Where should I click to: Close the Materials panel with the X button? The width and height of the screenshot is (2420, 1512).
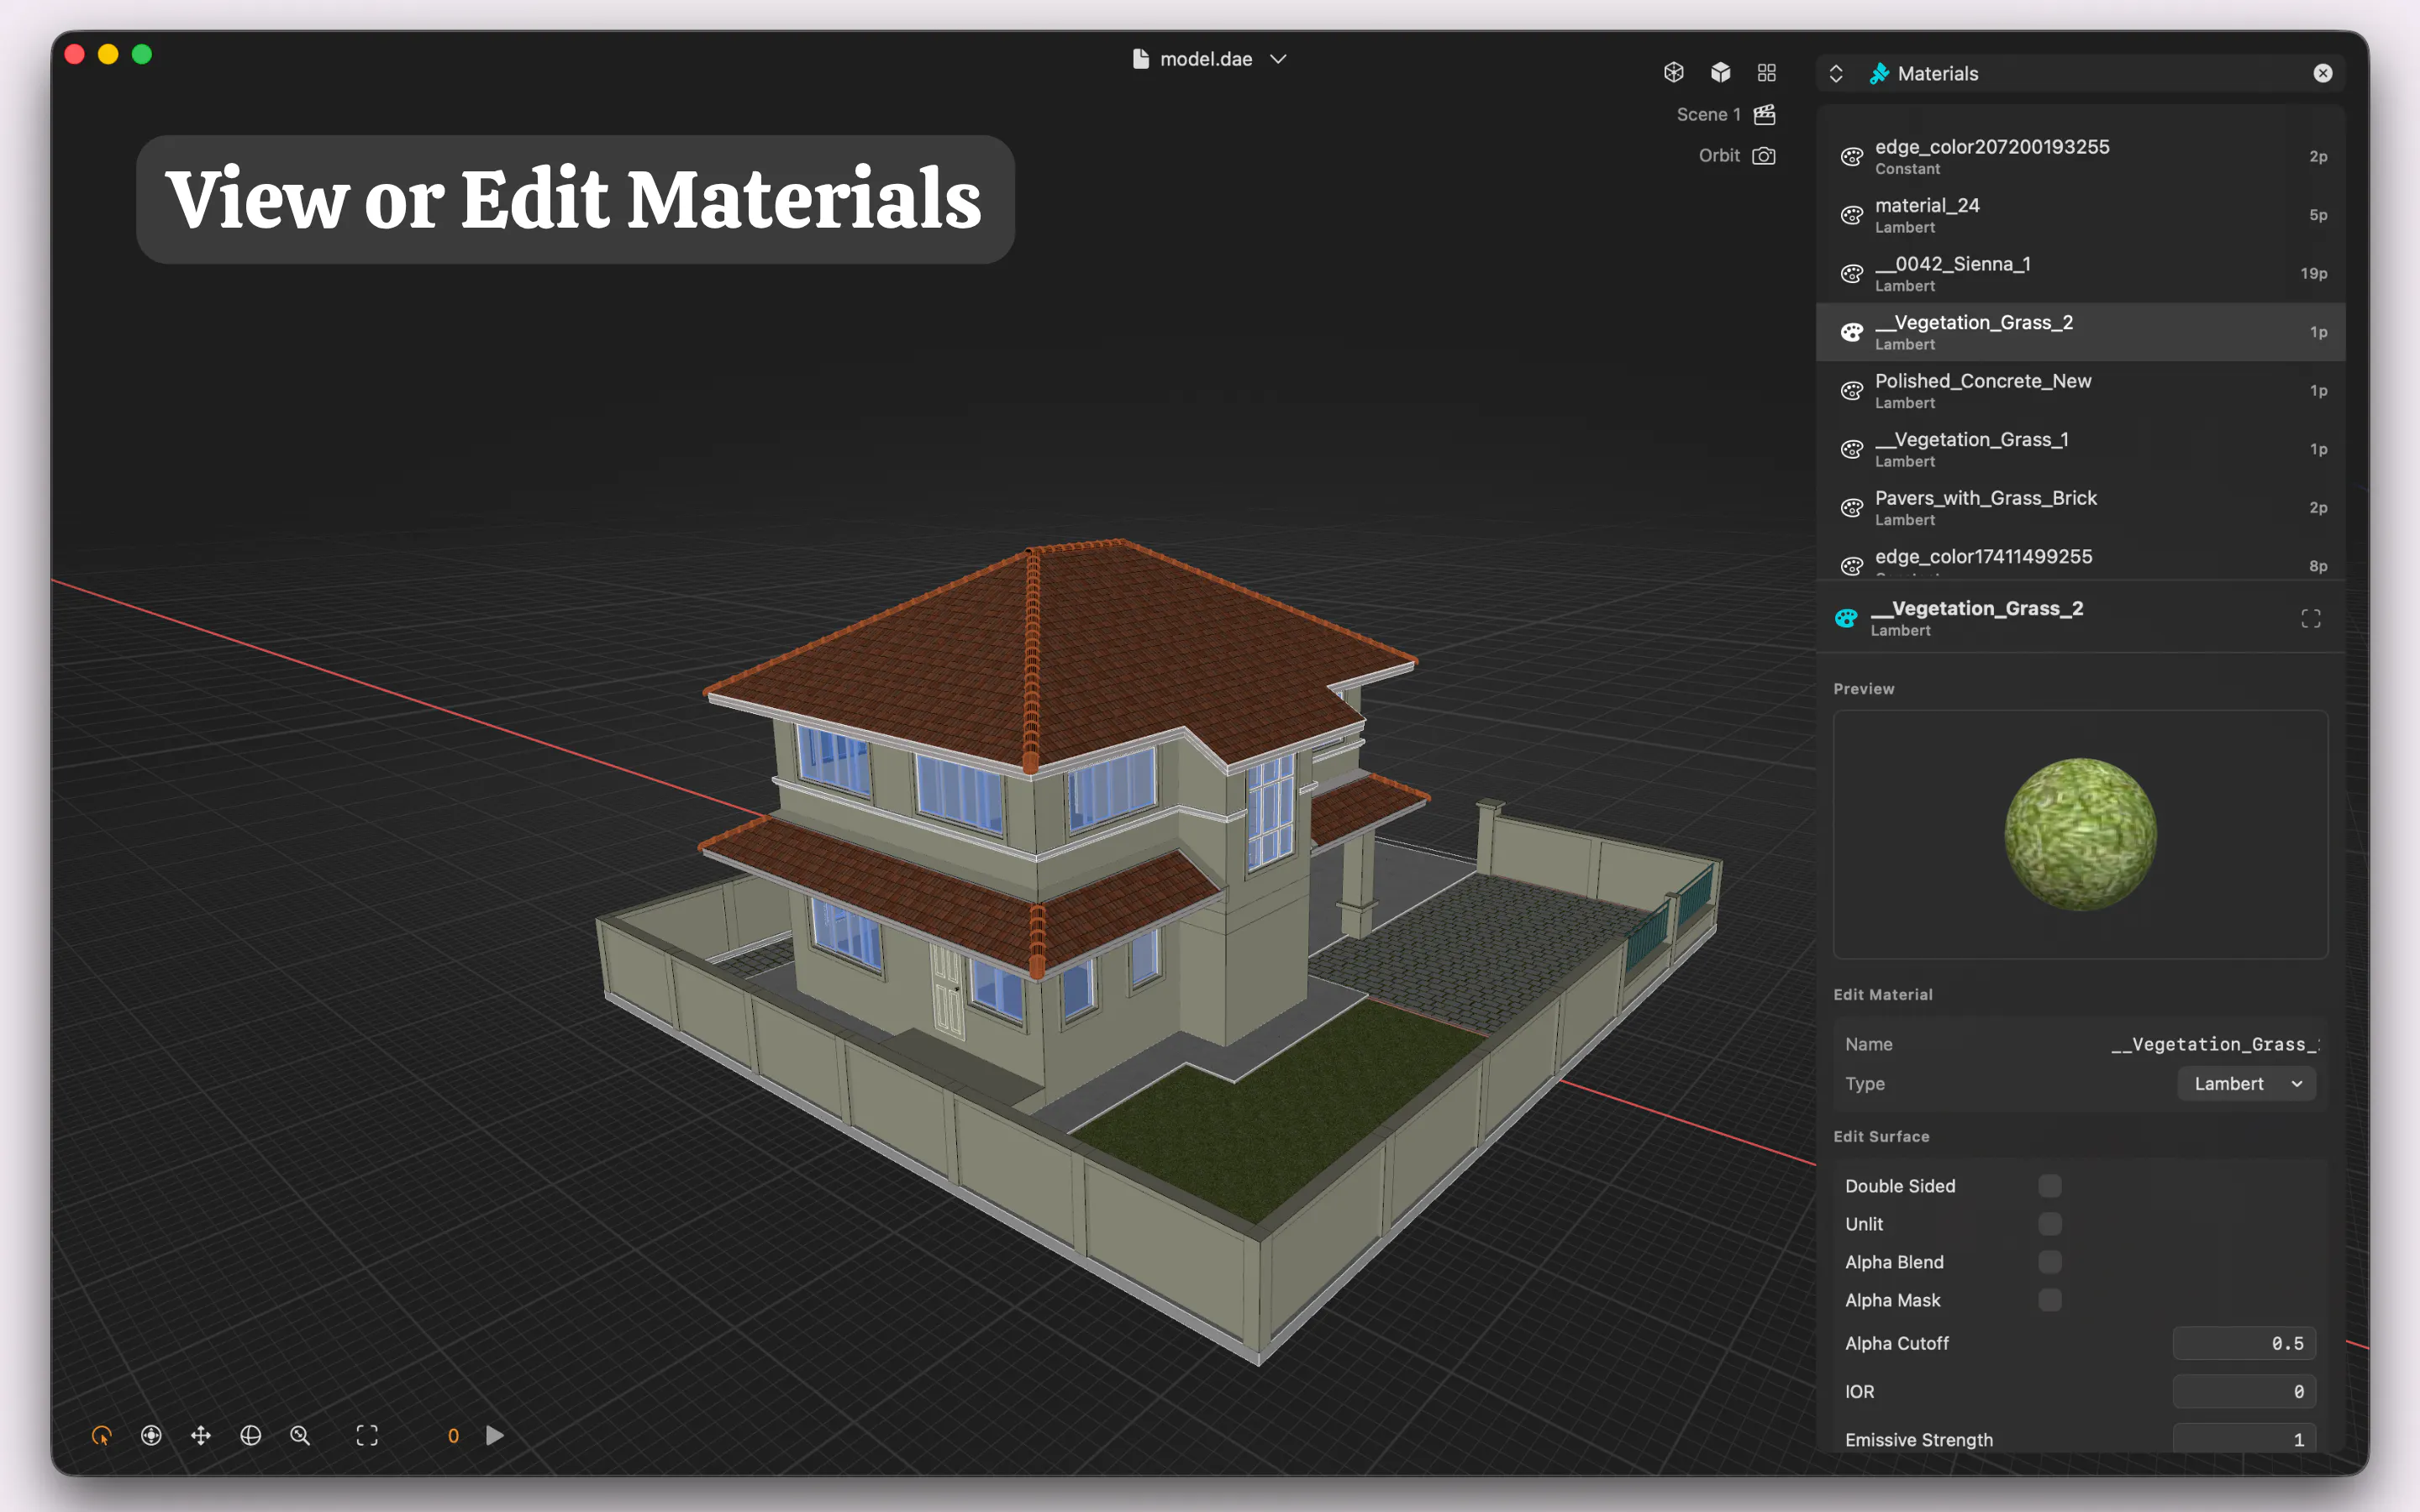[2322, 73]
